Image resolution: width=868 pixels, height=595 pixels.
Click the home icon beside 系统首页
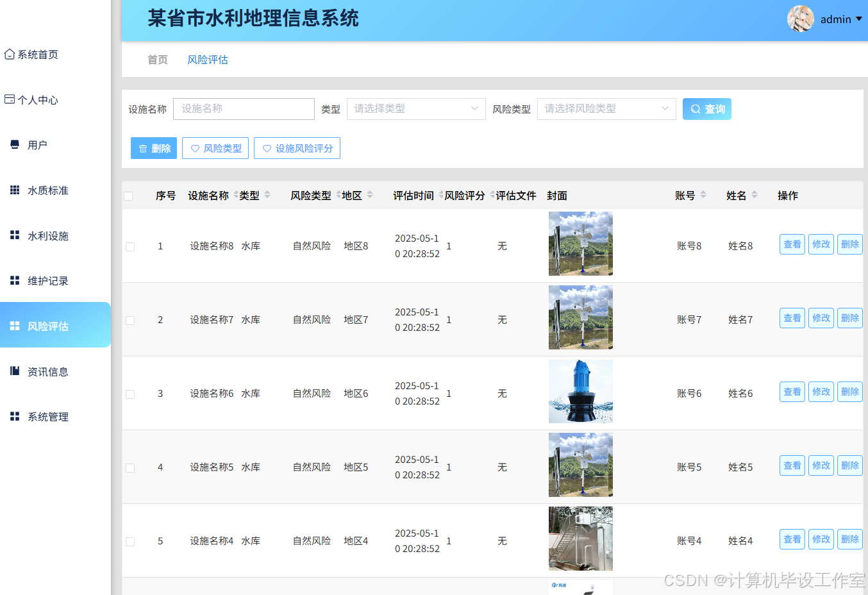(x=10, y=54)
